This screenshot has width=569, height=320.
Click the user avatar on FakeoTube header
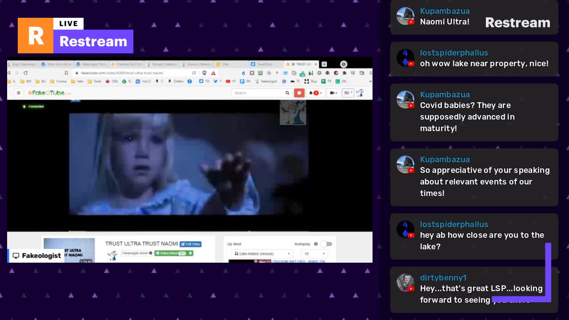[x=360, y=93]
